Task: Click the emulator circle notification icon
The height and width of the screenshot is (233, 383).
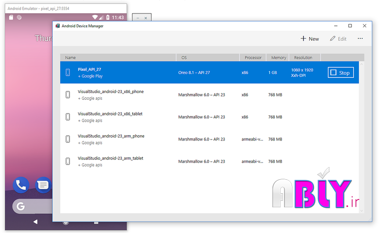Action: click(19, 17)
